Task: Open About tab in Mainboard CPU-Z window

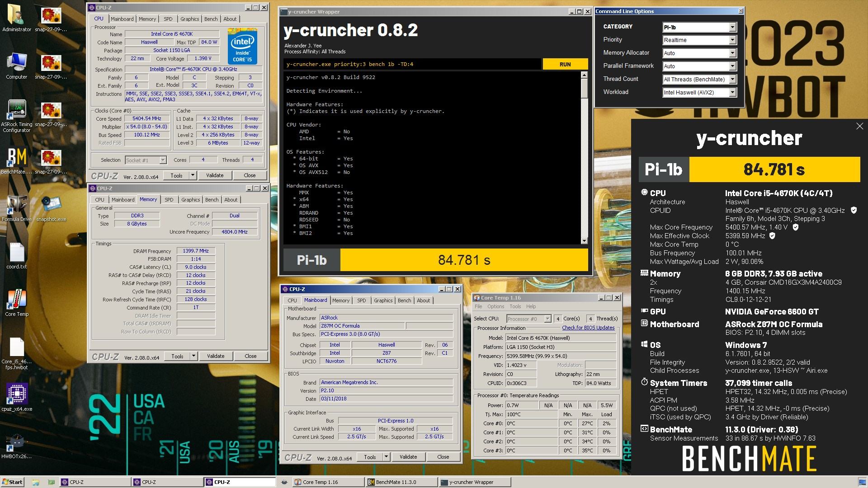Action: coord(423,300)
